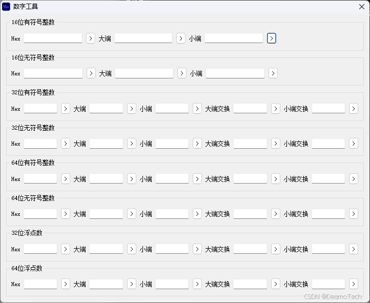
Task: Focus the 大端交换 field in 64位无符号整数
Action: (x=250, y=214)
